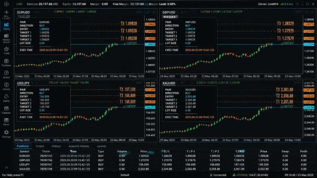Click the Free Margin value in top bar
The width and height of the screenshot is (317, 178).
tap(137, 4)
